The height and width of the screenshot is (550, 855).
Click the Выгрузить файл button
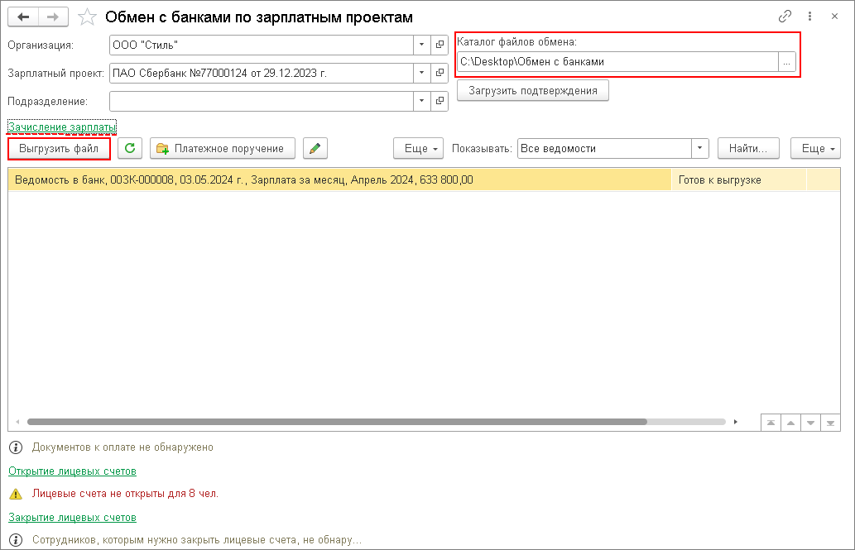tap(59, 148)
